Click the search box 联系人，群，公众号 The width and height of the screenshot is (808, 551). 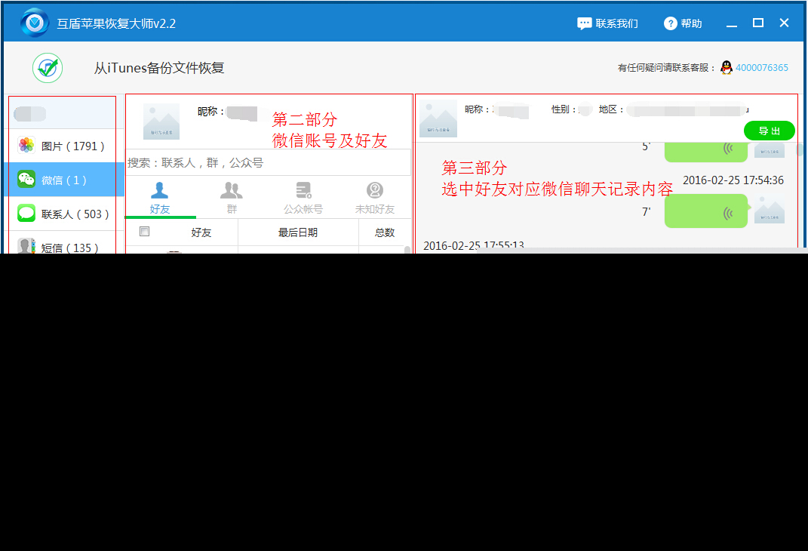pyautogui.click(x=269, y=163)
